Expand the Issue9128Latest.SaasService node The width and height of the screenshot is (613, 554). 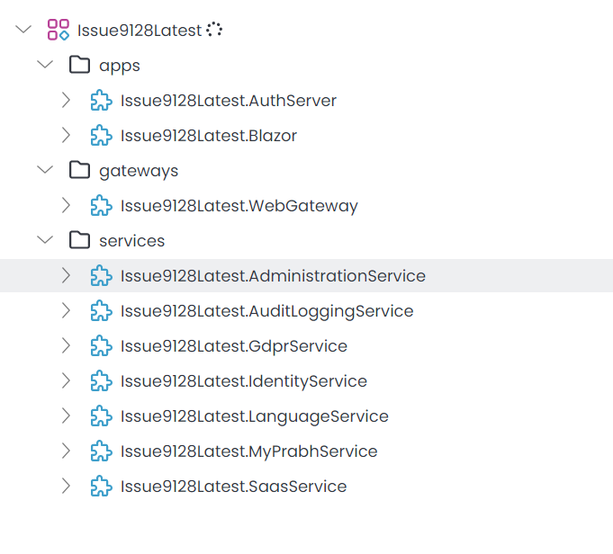[x=66, y=487]
